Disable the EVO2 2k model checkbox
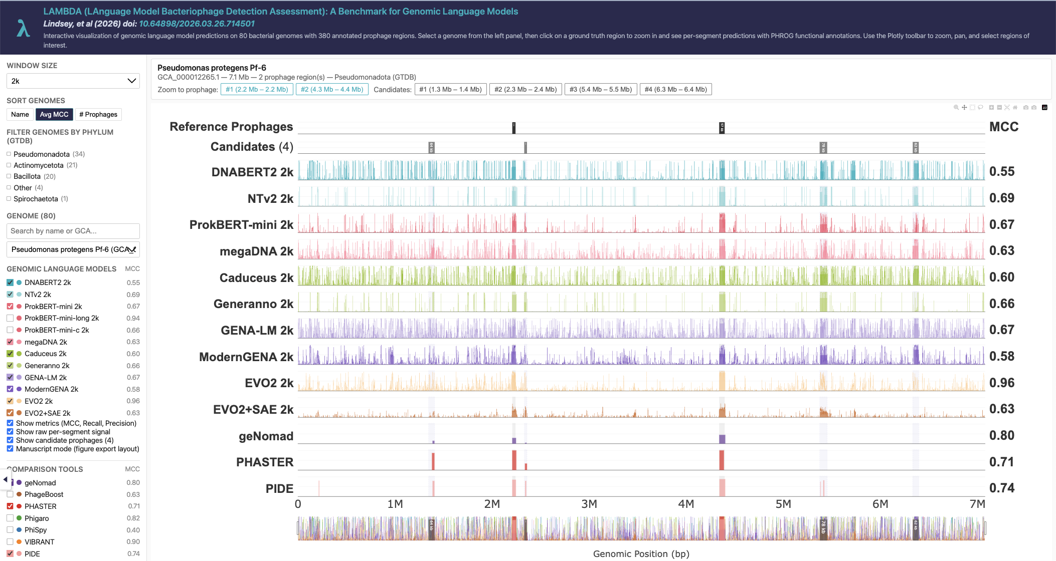Screen dimensions: 1056x561 pos(10,401)
